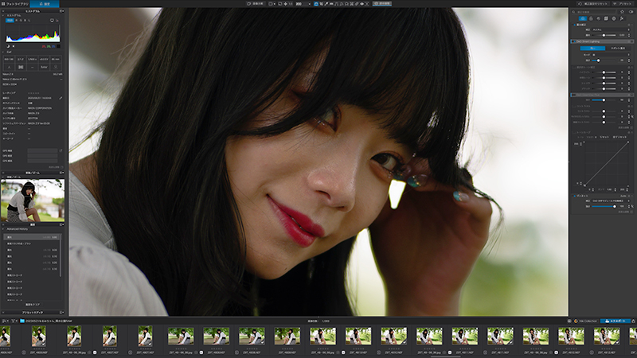
Task: Click the magic wand icon beside Vignetting intensity
Action: tap(632, 207)
